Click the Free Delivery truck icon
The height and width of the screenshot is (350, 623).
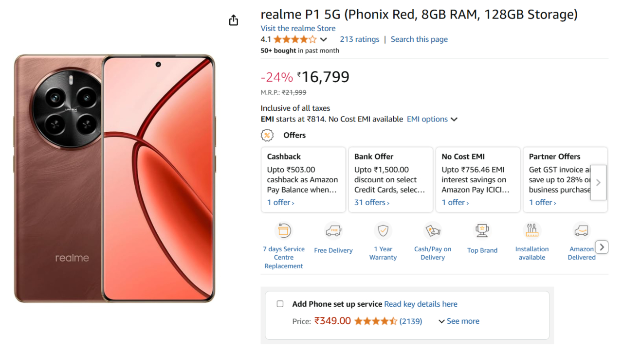[333, 230]
